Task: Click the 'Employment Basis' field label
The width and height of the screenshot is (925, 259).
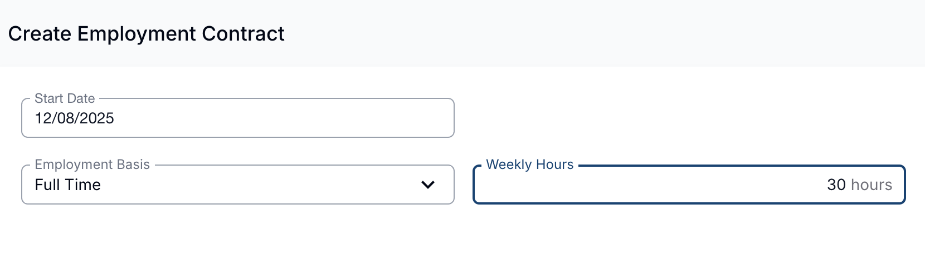Action: click(92, 165)
